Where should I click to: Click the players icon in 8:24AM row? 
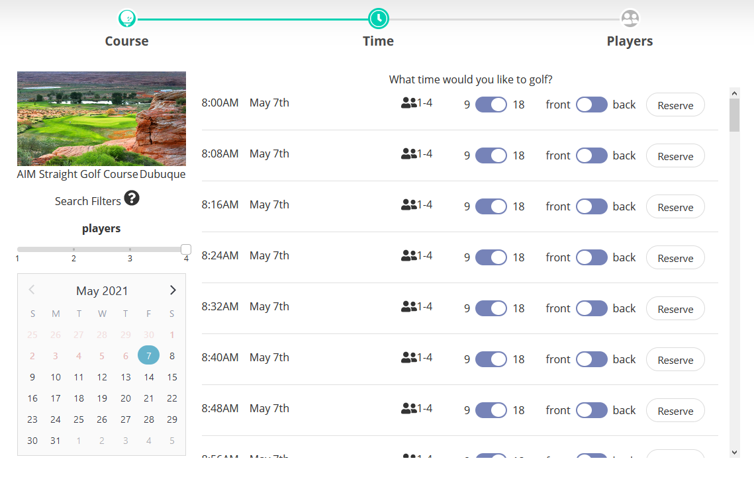408,255
